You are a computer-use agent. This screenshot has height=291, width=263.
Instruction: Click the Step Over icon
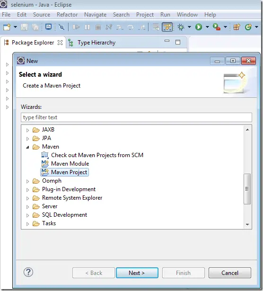131,27
